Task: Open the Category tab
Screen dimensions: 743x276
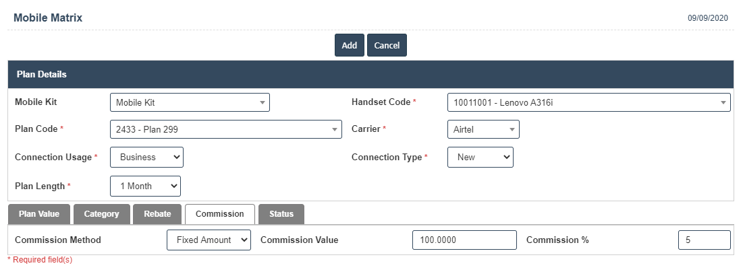Action: [101, 214]
